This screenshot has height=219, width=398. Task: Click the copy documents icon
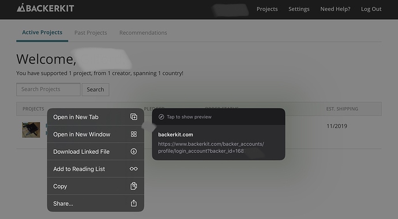coord(134,186)
